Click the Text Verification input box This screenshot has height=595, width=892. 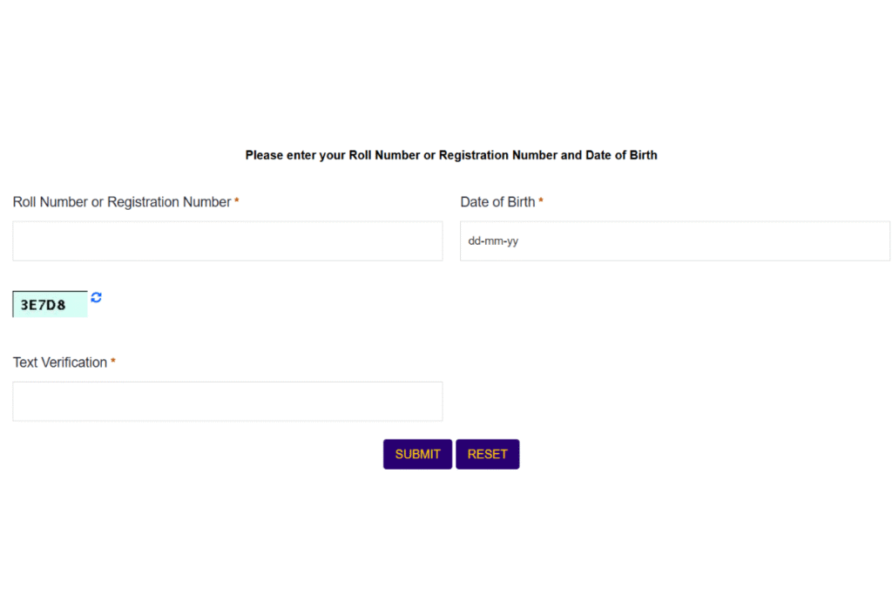click(x=227, y=402)
